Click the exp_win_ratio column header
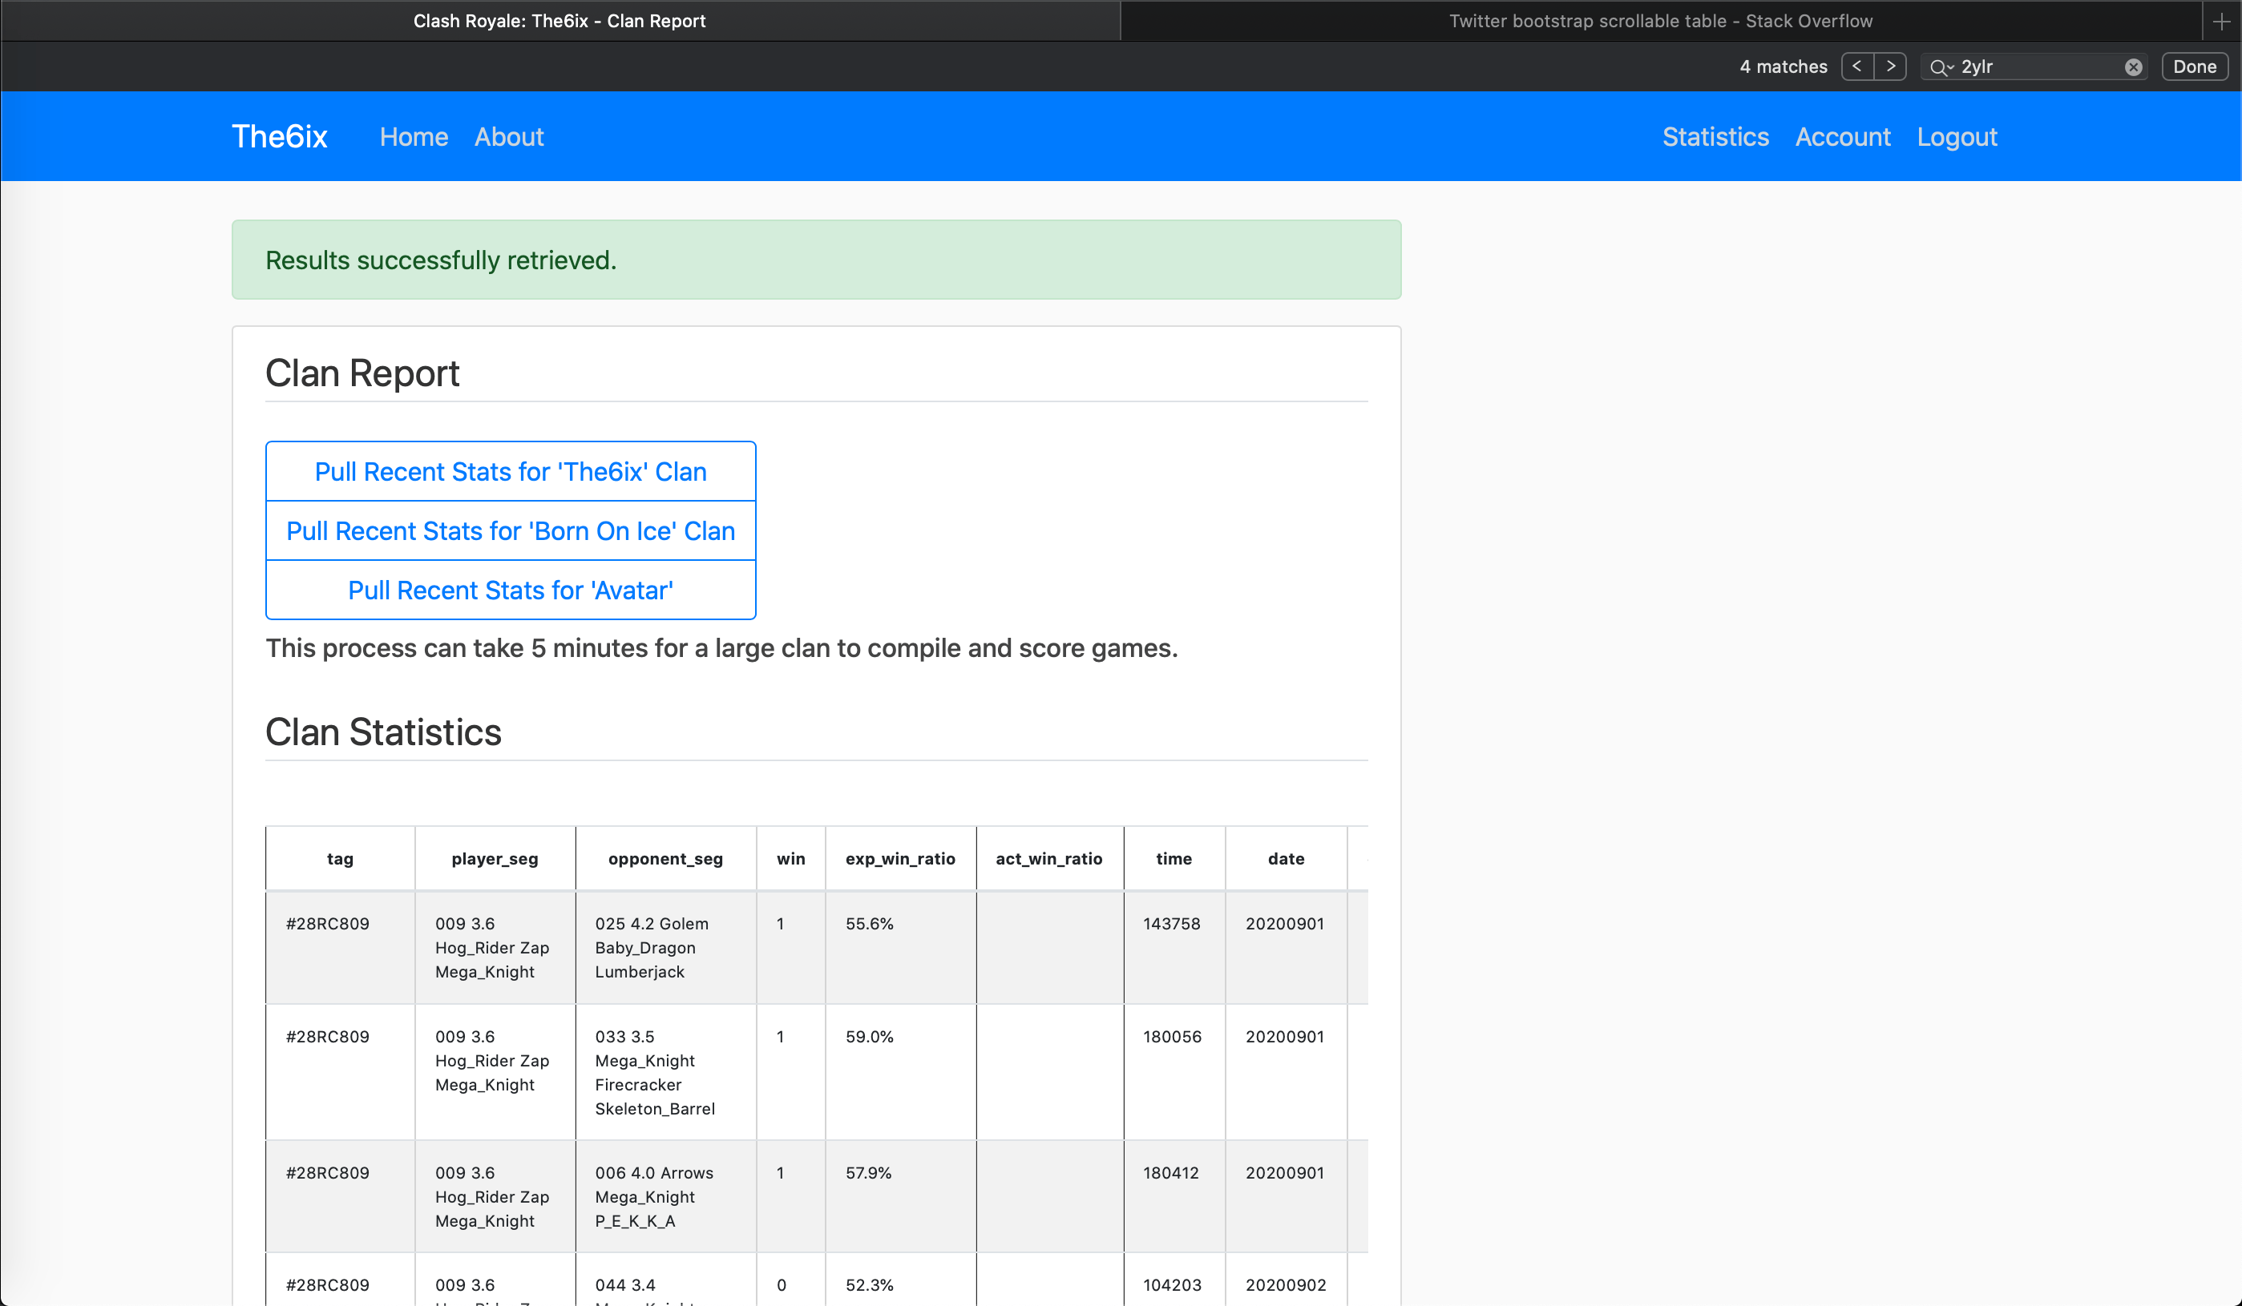The height and width of the screenshot is (1306, 2242). point(900,859)
